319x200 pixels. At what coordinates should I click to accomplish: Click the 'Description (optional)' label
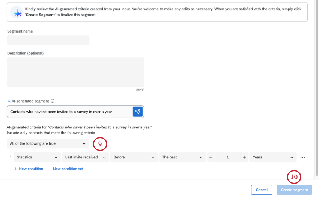pos(25,53)
